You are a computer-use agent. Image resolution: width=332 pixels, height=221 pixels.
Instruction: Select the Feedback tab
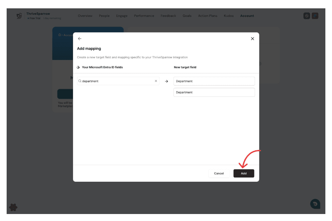coord(168,16)
